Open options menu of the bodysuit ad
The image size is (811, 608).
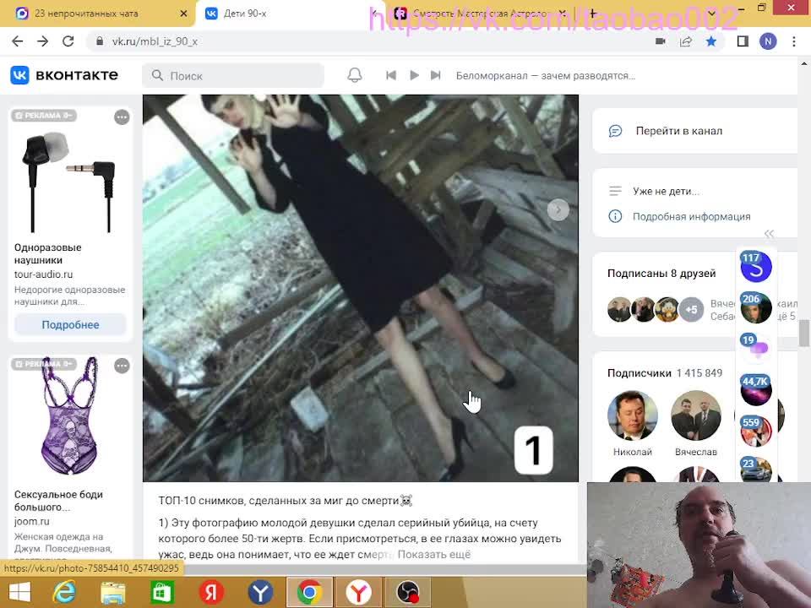[122, 366]
